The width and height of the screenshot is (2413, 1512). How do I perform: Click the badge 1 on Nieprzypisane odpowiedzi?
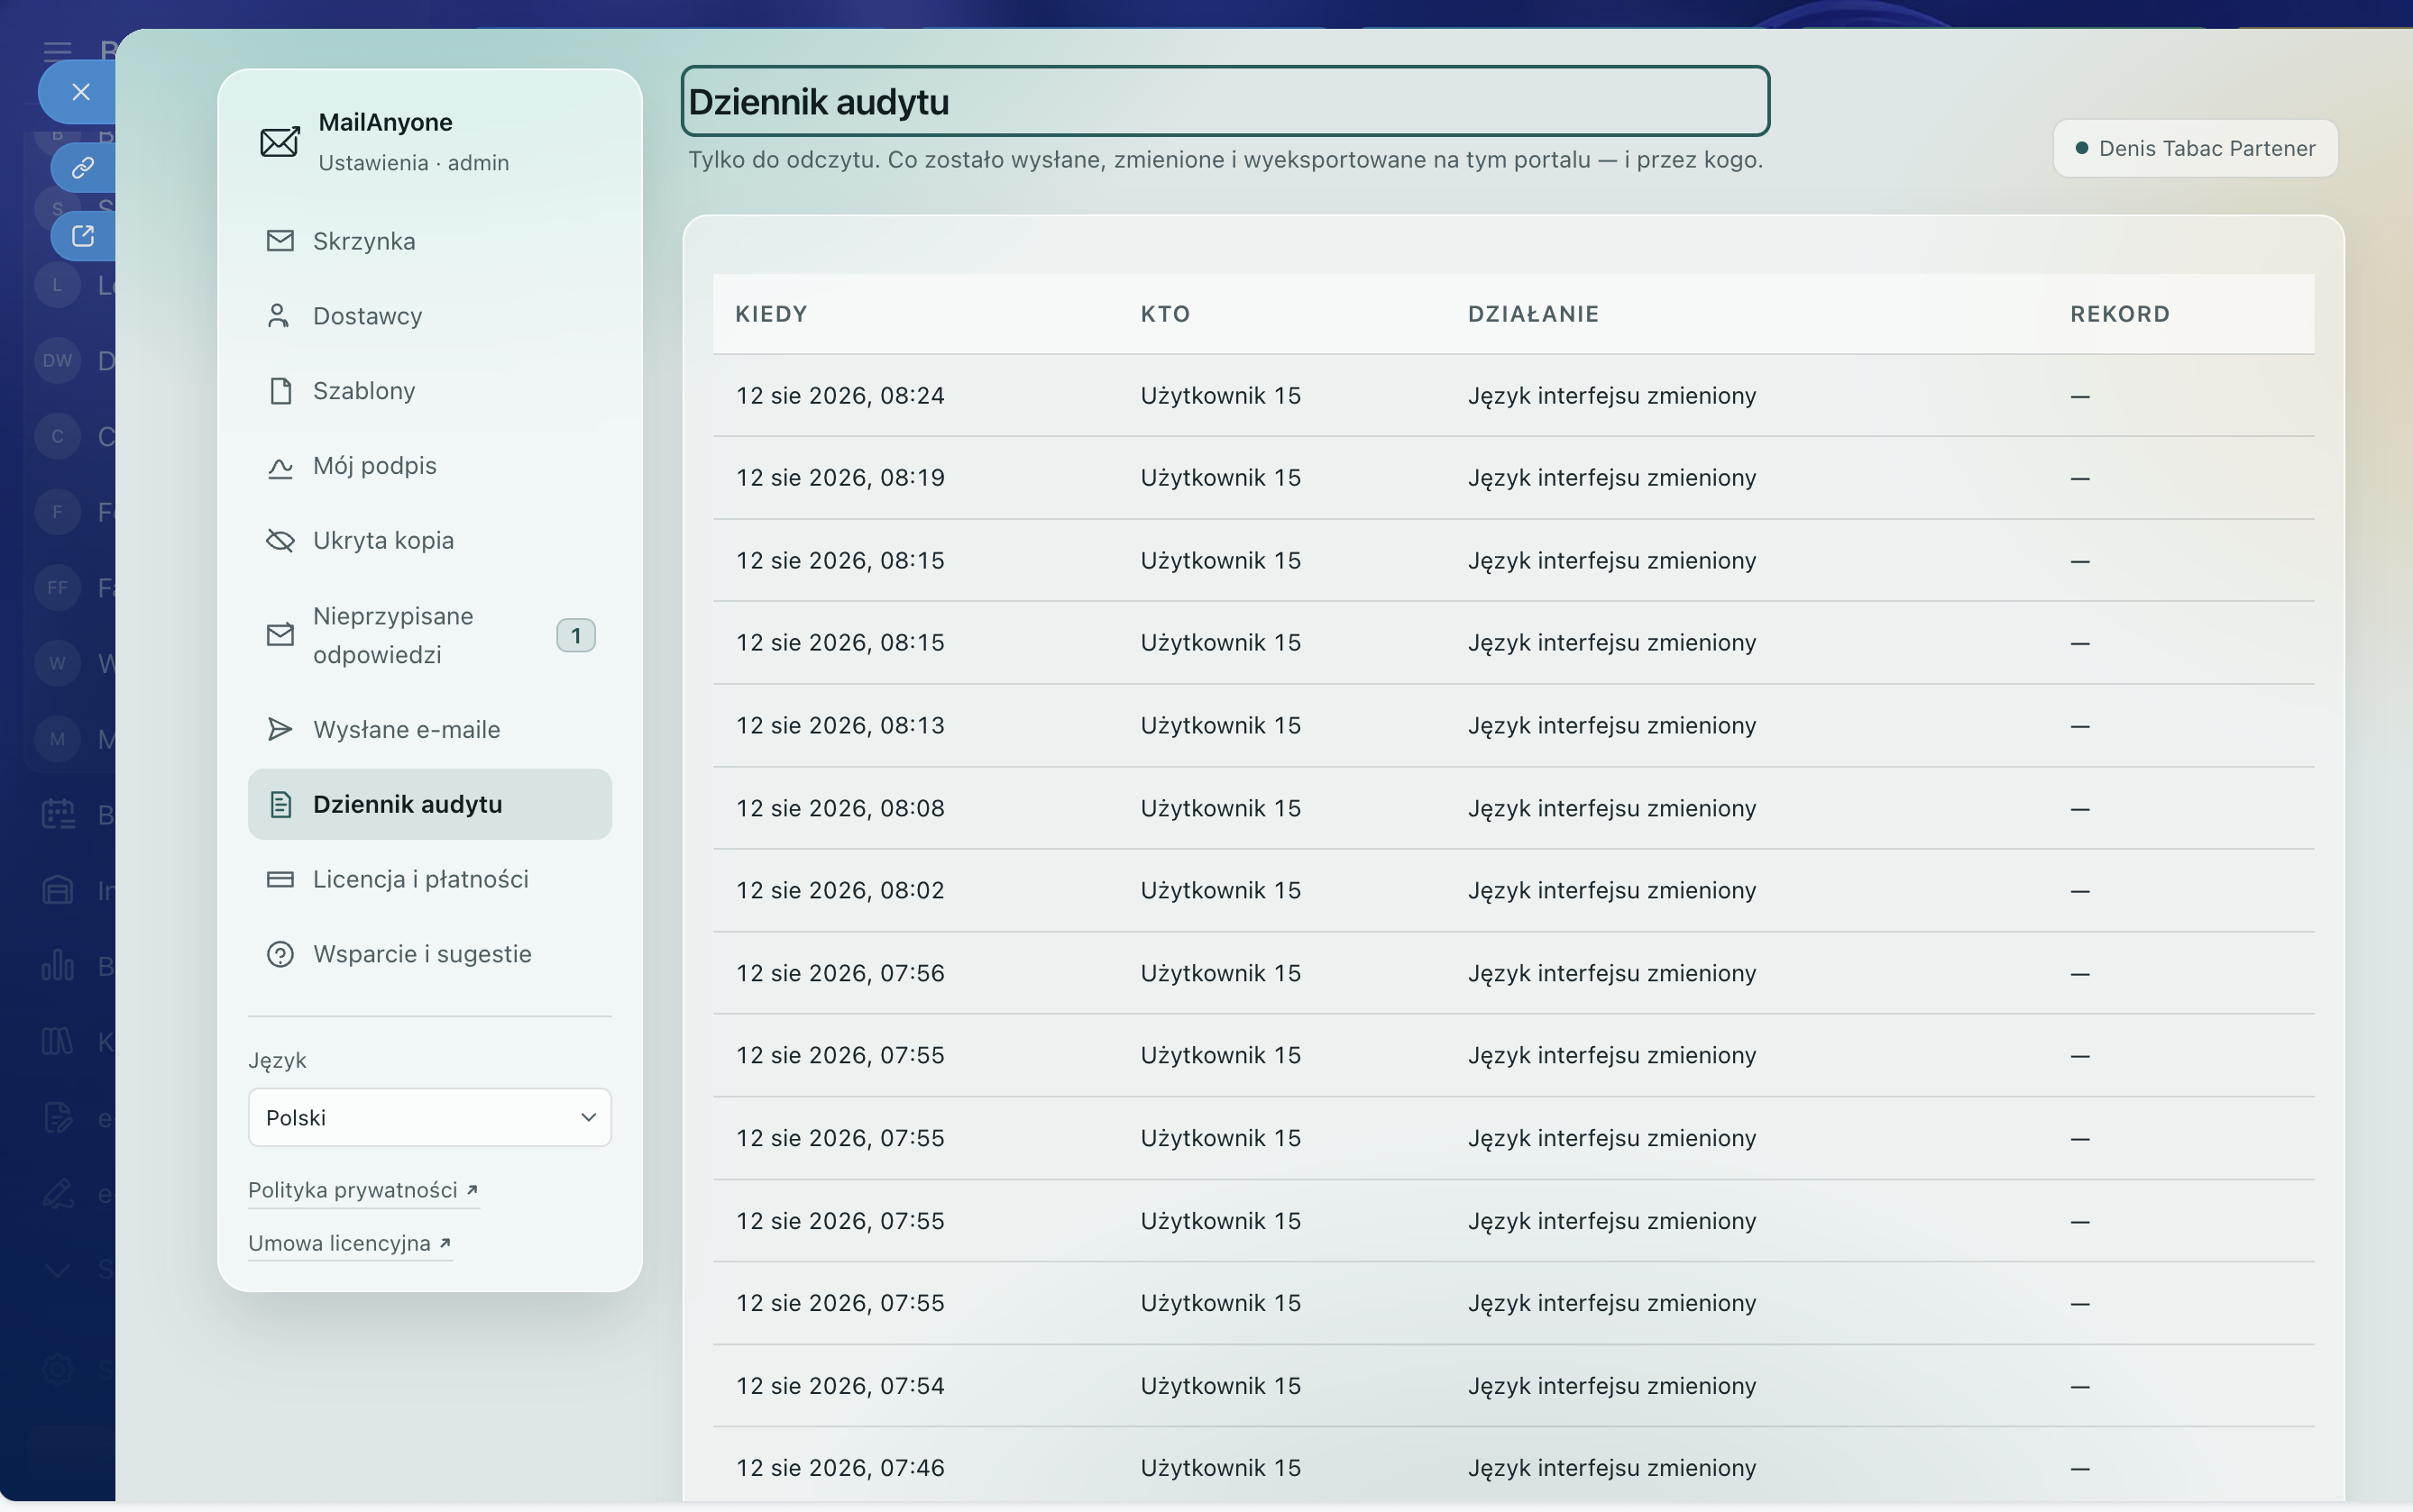click(x=576, y=636)
